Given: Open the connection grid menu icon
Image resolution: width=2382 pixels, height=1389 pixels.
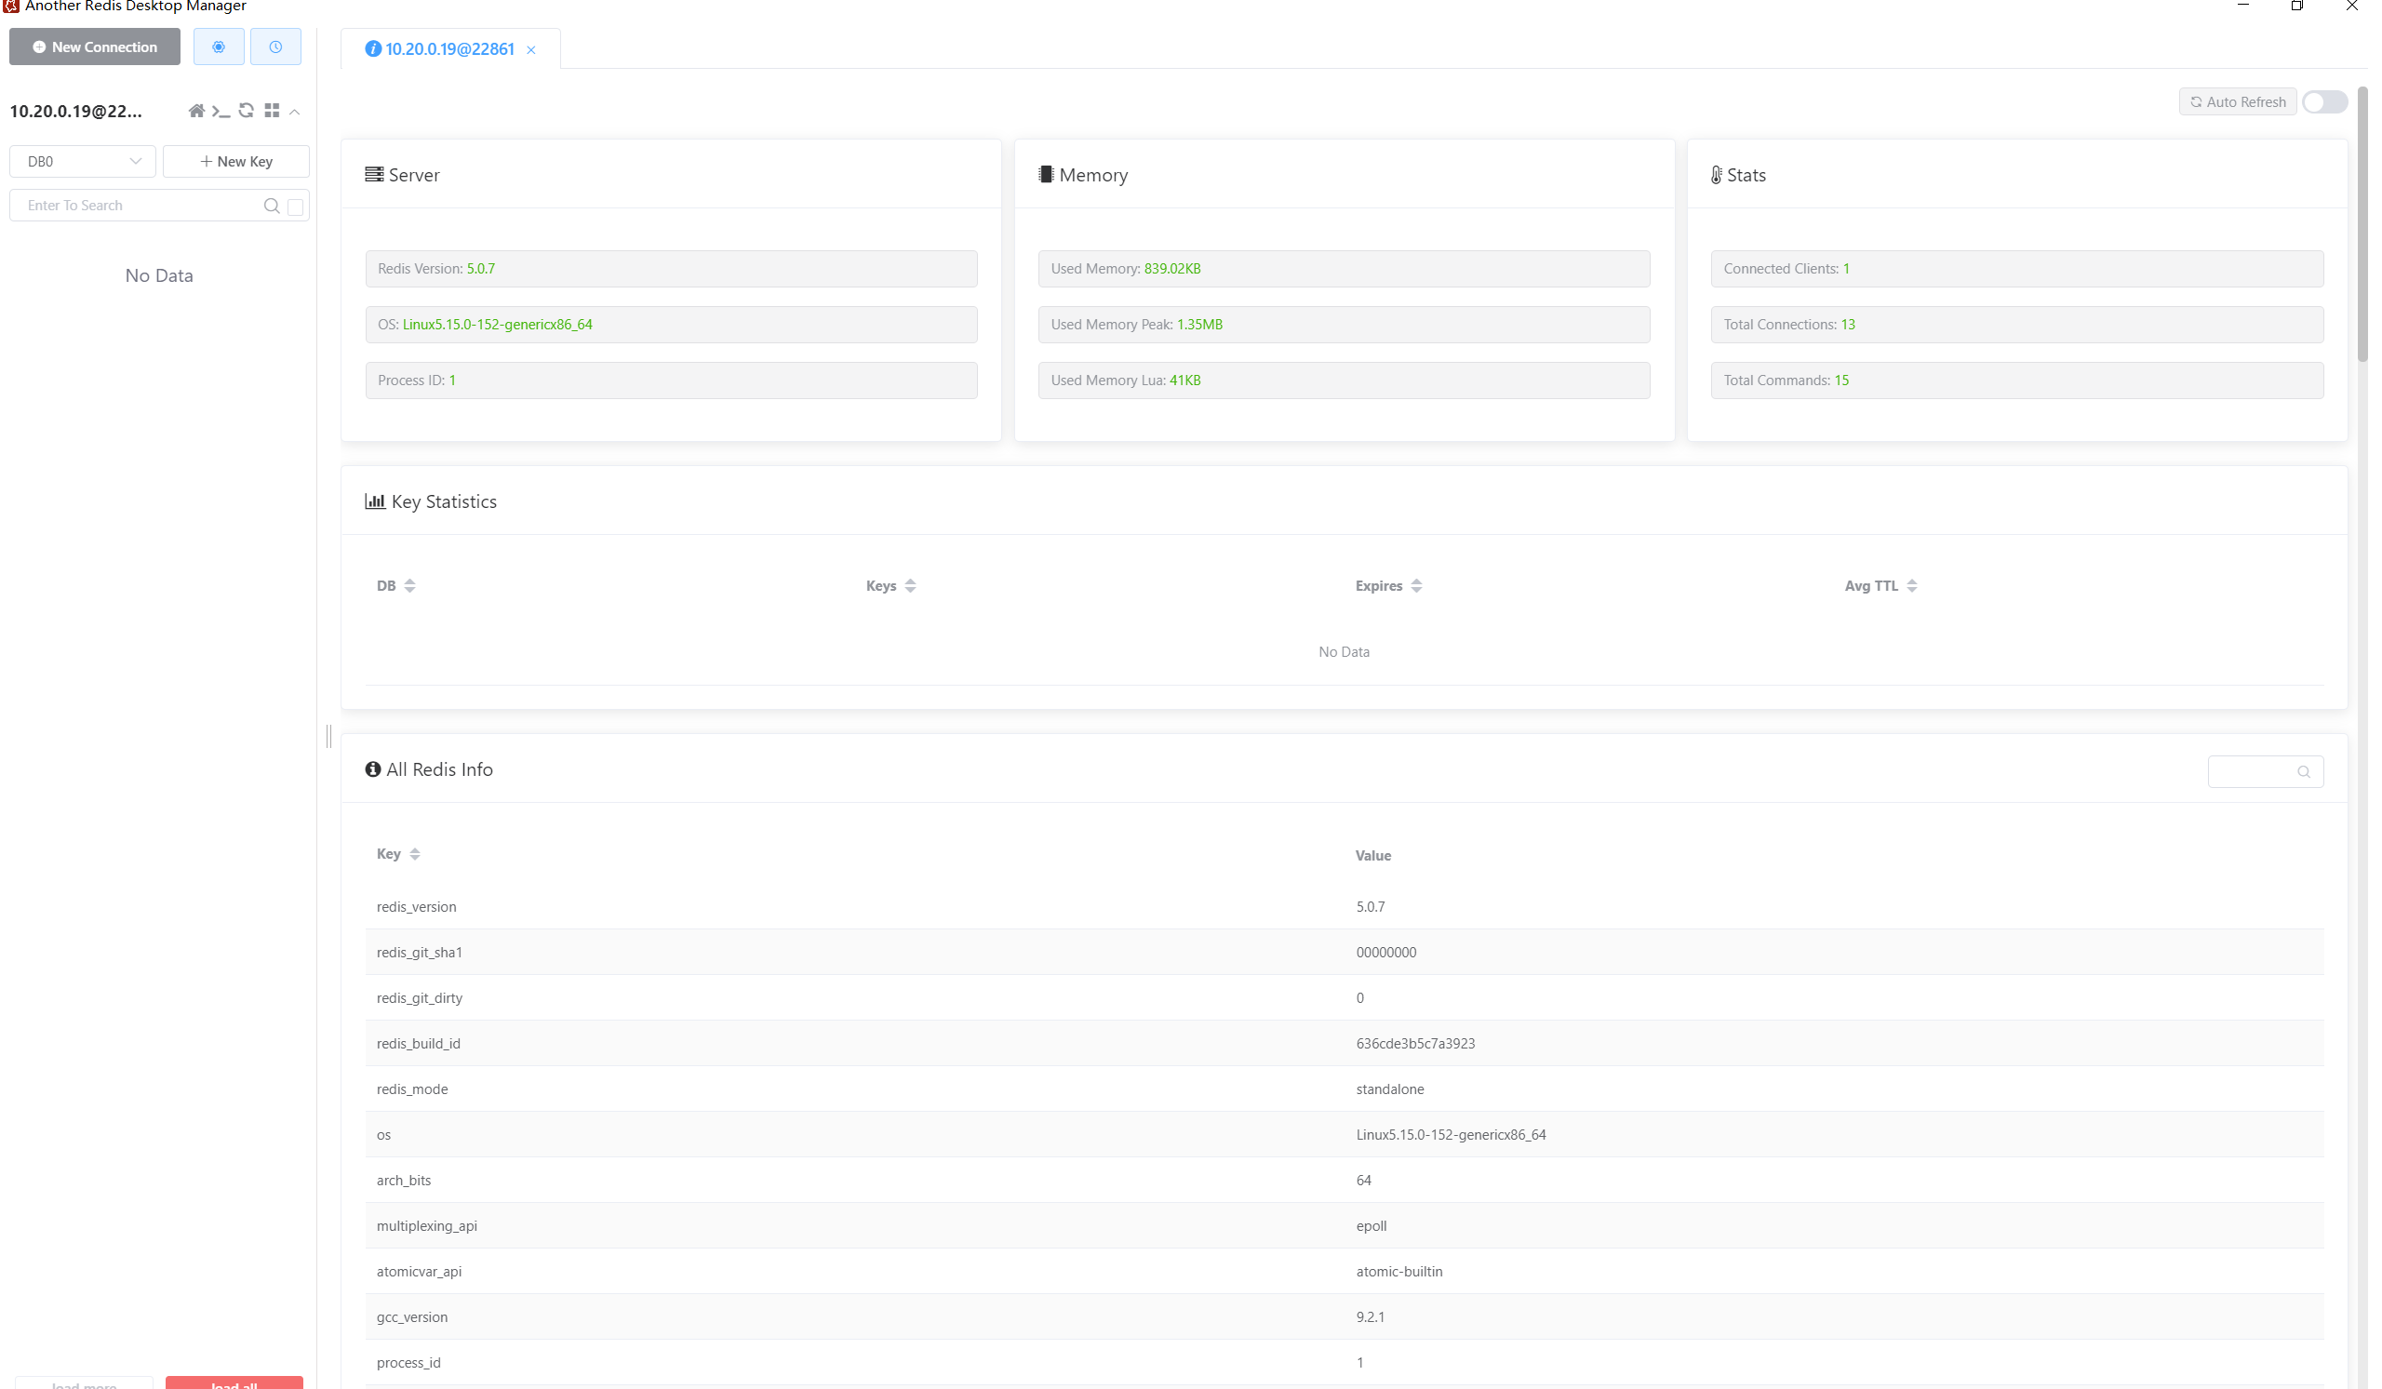Looking at the screenshot, I should pos(272,111).
